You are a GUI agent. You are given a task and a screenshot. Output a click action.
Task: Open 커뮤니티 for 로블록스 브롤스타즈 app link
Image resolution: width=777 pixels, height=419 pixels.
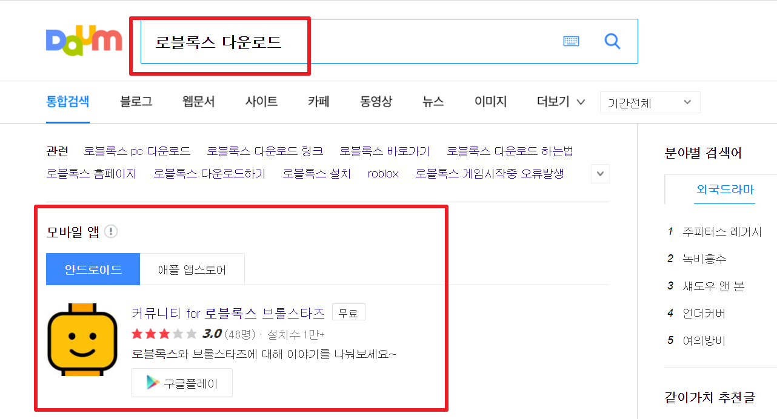click(x=228, y=313)
